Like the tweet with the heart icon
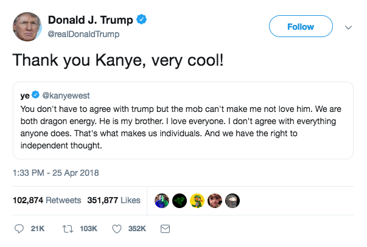The width and height of the screenshot is (367, 247). 117,229
